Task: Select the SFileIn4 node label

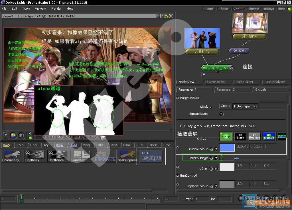Action: click(x=249, y=36)
